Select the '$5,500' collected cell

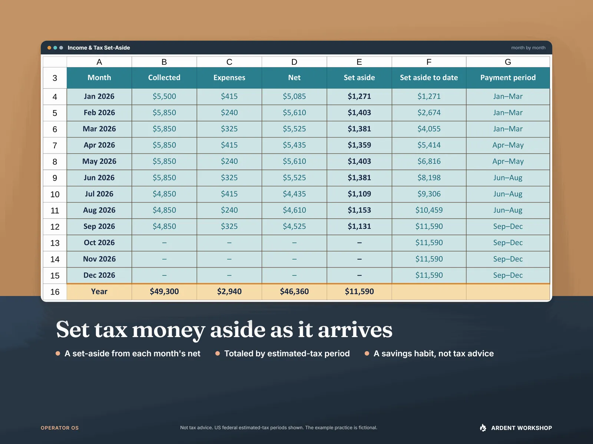pos(164,97)
